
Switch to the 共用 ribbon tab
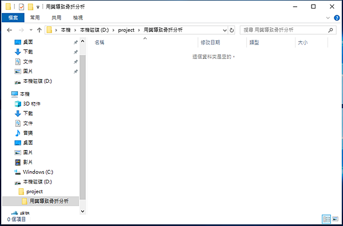tap(56, 18)
